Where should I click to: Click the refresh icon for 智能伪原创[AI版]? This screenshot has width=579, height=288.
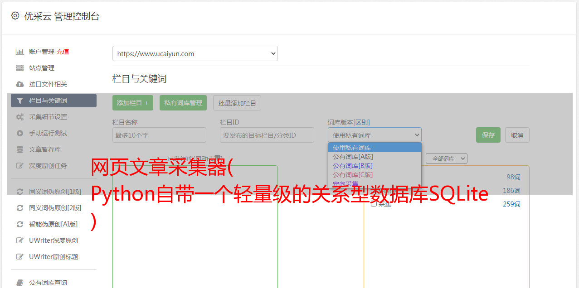(19, 224)
